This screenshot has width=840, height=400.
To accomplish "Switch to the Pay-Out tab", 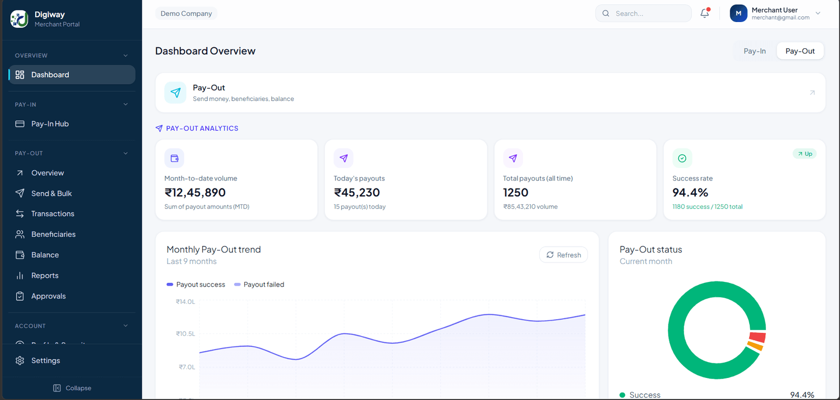I will point(800,51).
